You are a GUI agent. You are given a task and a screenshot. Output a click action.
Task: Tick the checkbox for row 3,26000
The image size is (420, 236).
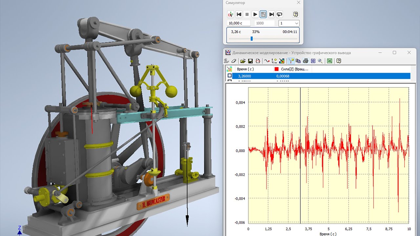pyautogui.click(x=229, y=76)
